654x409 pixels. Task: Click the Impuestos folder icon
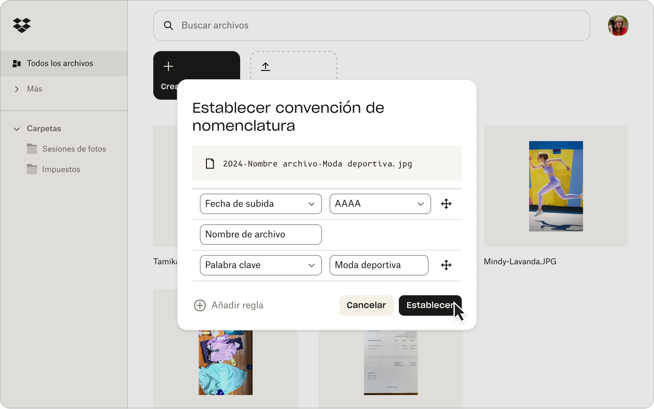click(x=32, y=169)
